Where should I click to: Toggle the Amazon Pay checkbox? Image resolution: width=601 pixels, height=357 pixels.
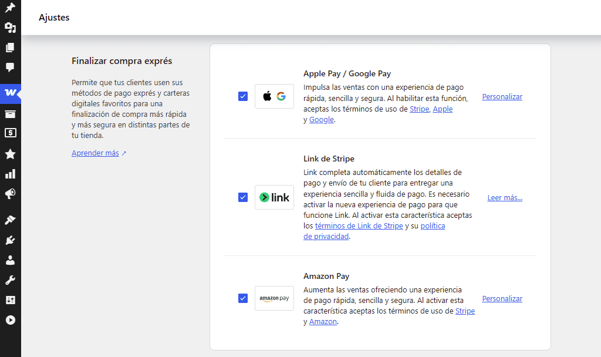pos(243,298)
